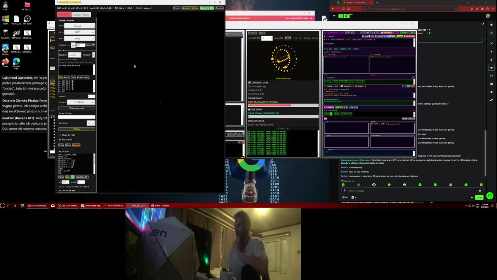Open the Kick hamburger menu
497x280 pixels.
(x=334, y=16)
